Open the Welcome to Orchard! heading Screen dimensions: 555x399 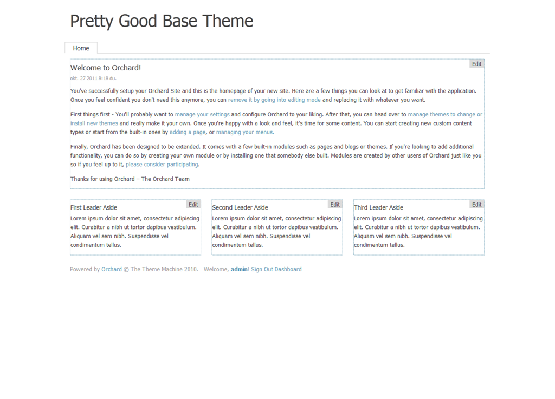(x=106, y=68)
